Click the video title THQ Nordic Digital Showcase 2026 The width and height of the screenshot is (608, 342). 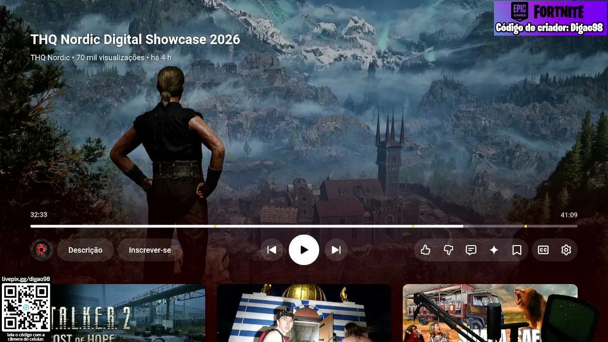tap(135, 39)
